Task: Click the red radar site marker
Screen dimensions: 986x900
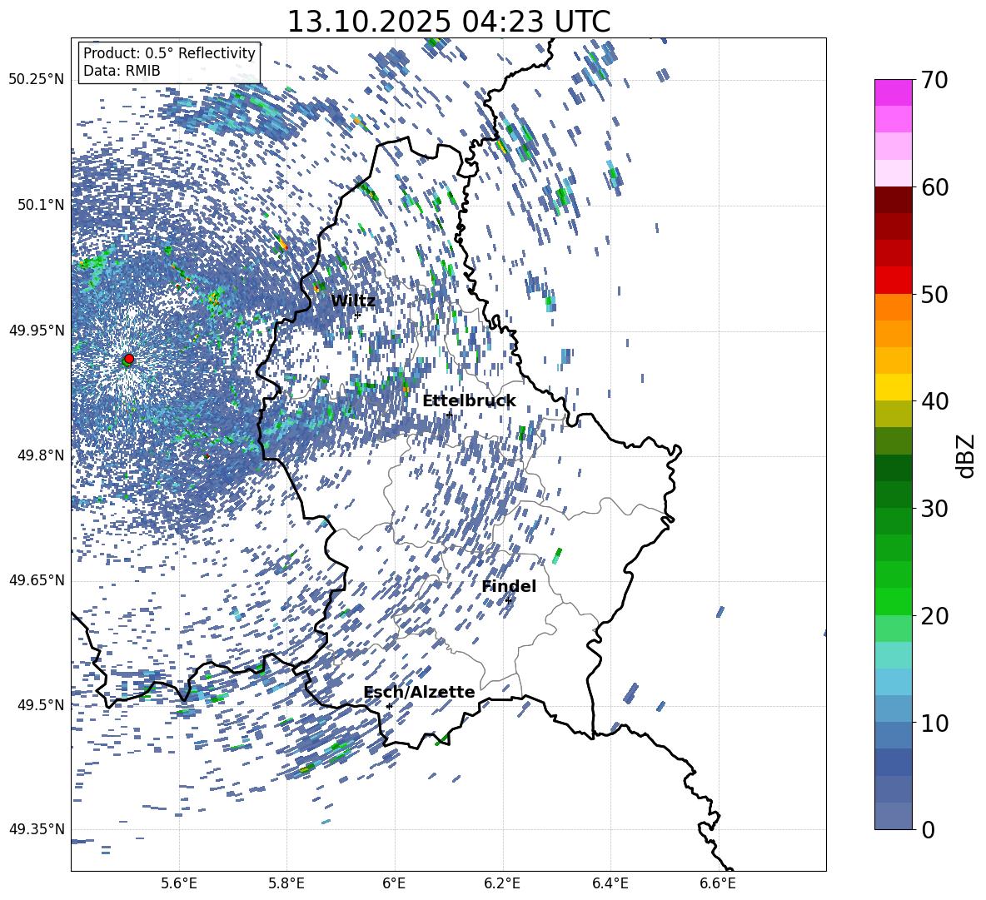Action: pyautogui.click(x=129, y=358)
